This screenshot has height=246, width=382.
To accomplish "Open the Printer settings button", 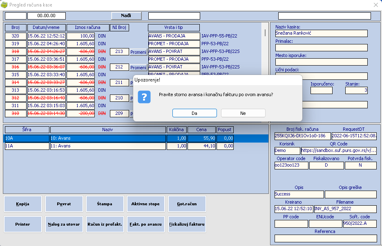I will click(22, 224).
